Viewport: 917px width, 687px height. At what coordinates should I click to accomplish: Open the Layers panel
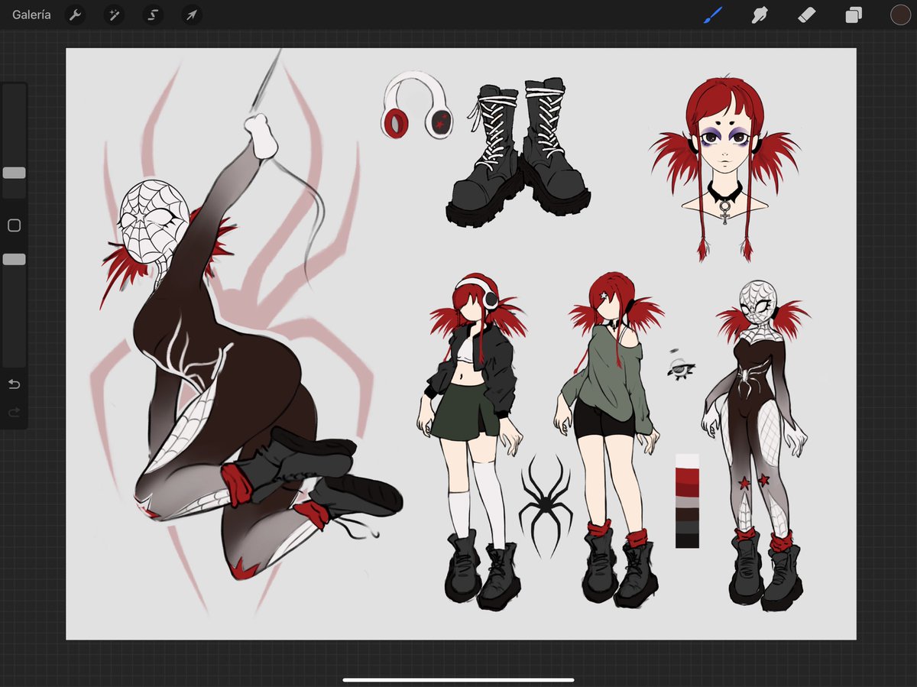pyautogui.click(x=854, y=15)
